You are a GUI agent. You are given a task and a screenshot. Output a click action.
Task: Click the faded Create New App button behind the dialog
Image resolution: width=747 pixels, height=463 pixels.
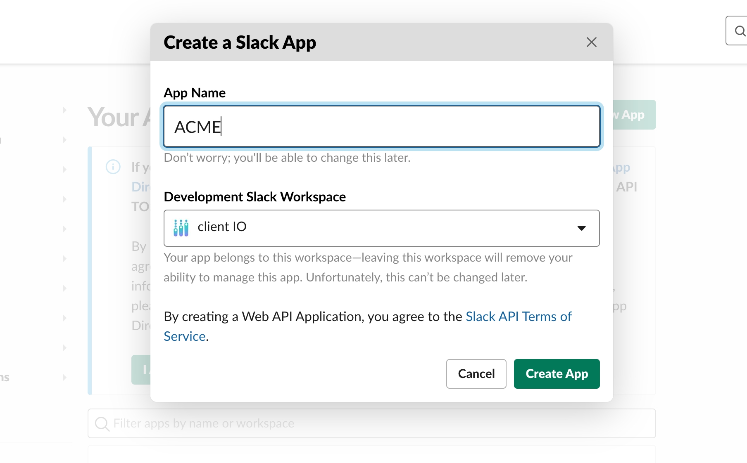click(x=634, y=115)
